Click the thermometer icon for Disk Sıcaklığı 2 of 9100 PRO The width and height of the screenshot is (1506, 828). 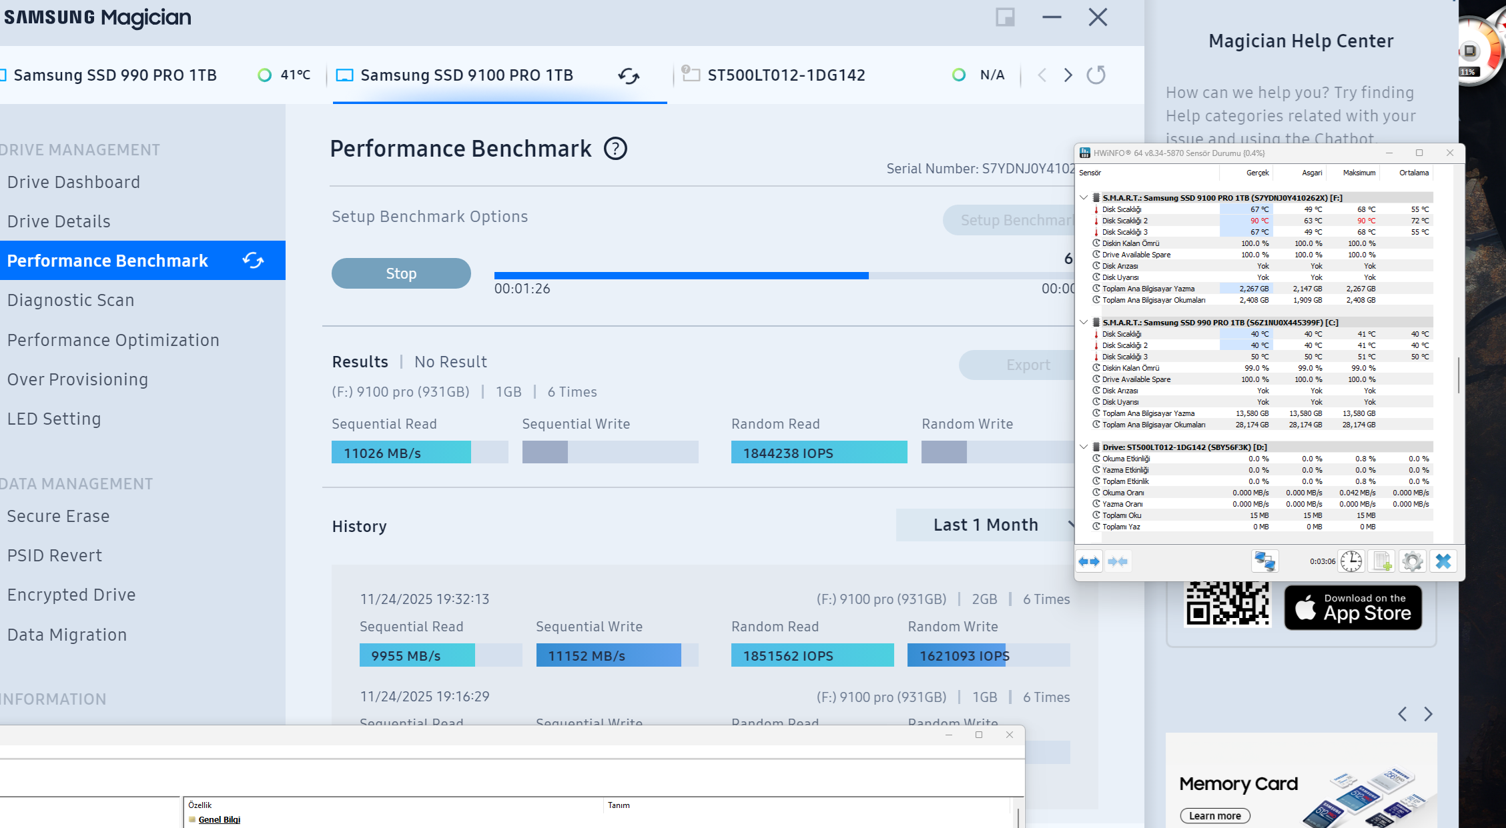(1096, 221)
